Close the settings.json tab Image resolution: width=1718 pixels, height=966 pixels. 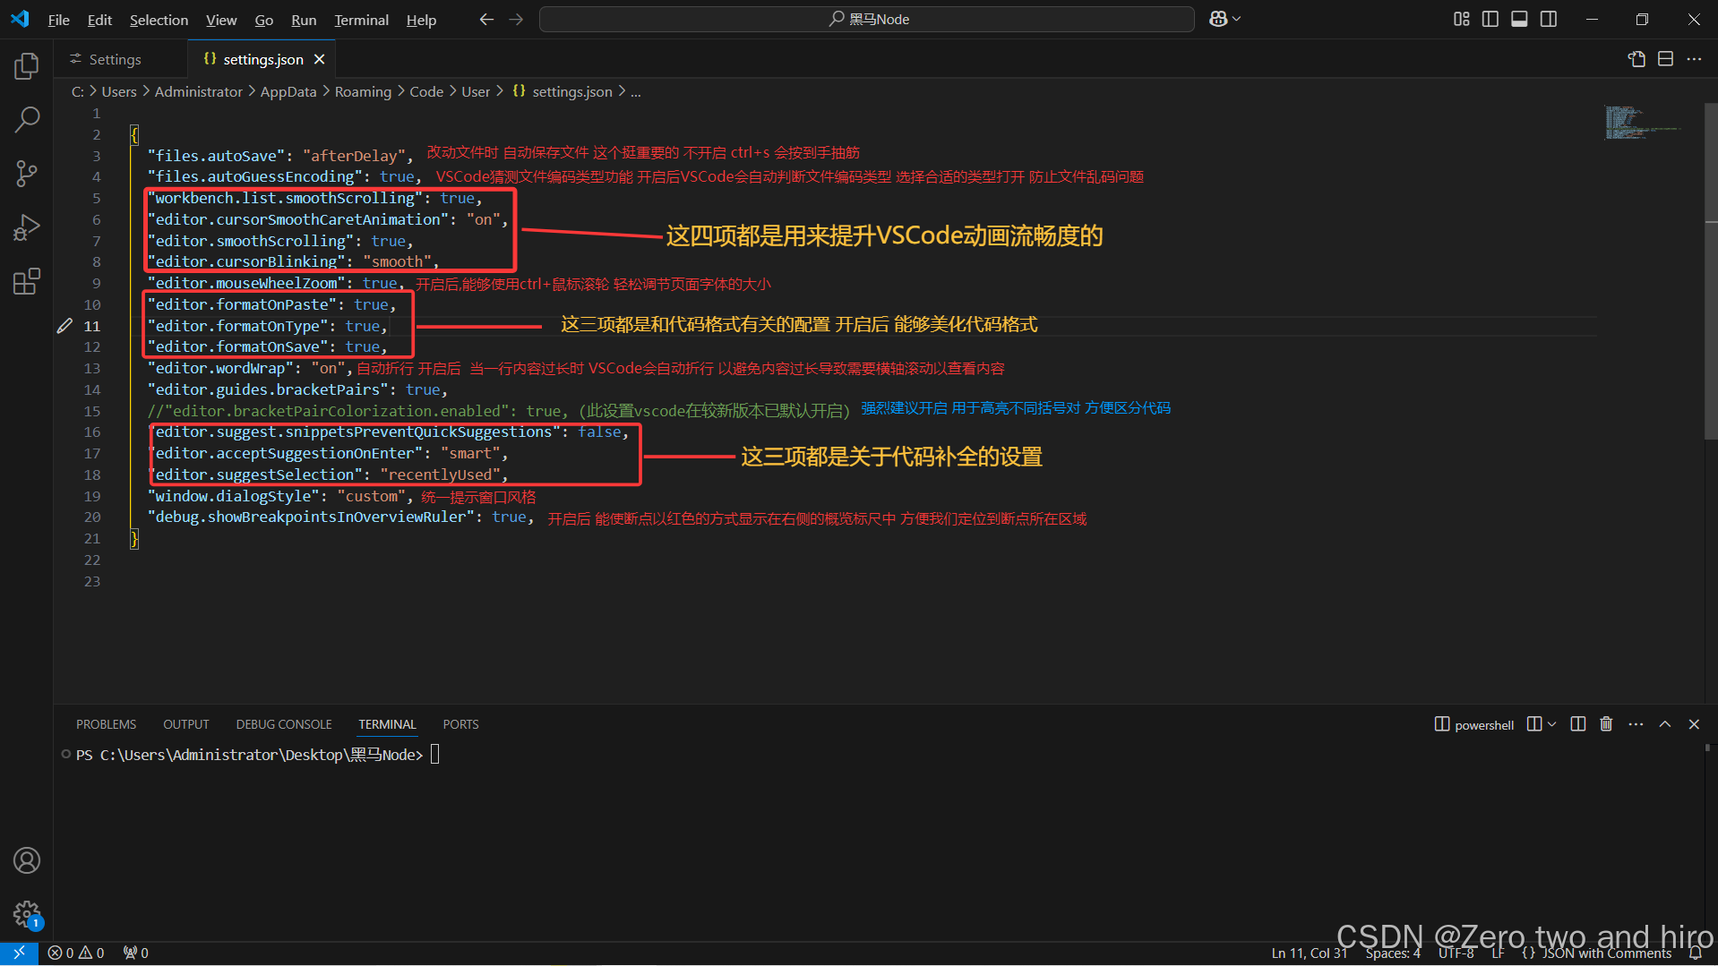tap(320, 59)
